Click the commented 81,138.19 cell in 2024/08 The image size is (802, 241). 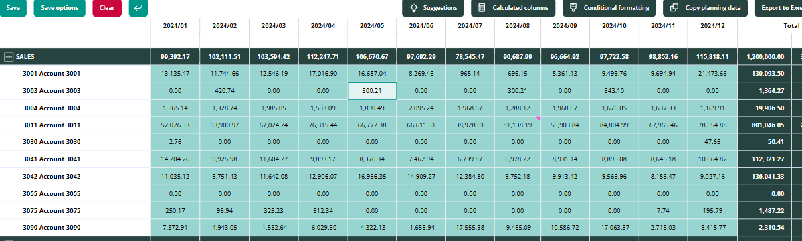click(x=517, y=125)
